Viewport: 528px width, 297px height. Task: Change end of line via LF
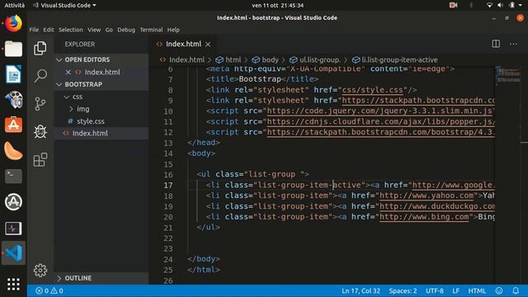455,290
